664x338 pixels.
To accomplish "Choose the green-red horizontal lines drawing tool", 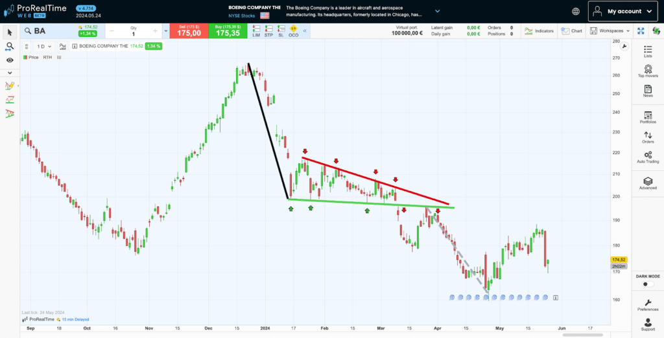I will [x=10, y=100].
